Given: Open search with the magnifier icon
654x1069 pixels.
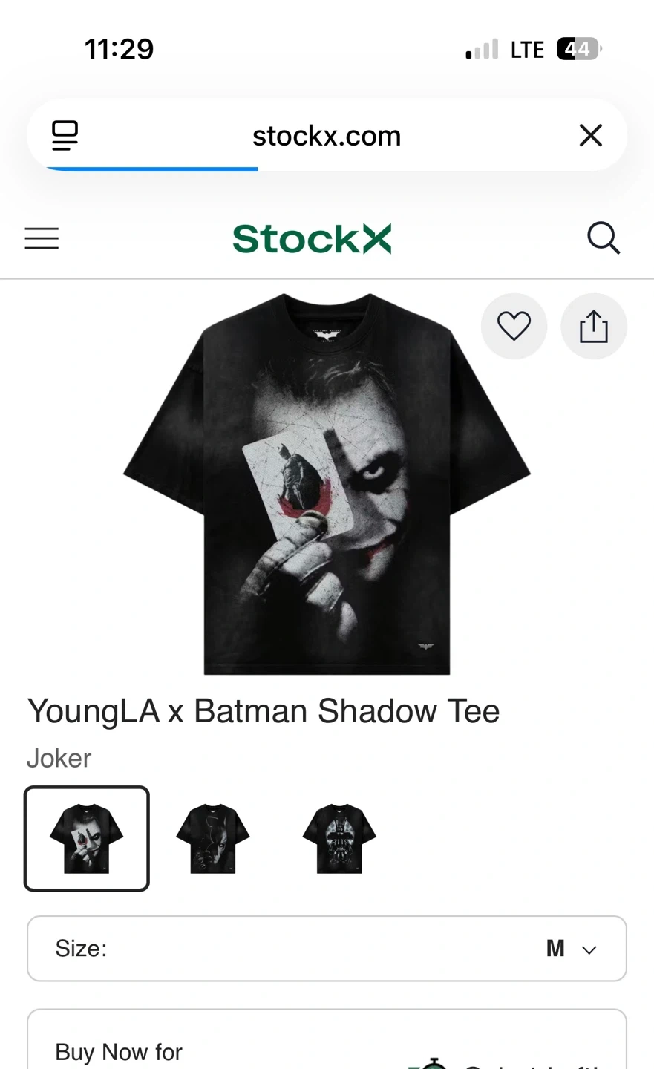Looking at the screenshot, I should pos(603,238).
